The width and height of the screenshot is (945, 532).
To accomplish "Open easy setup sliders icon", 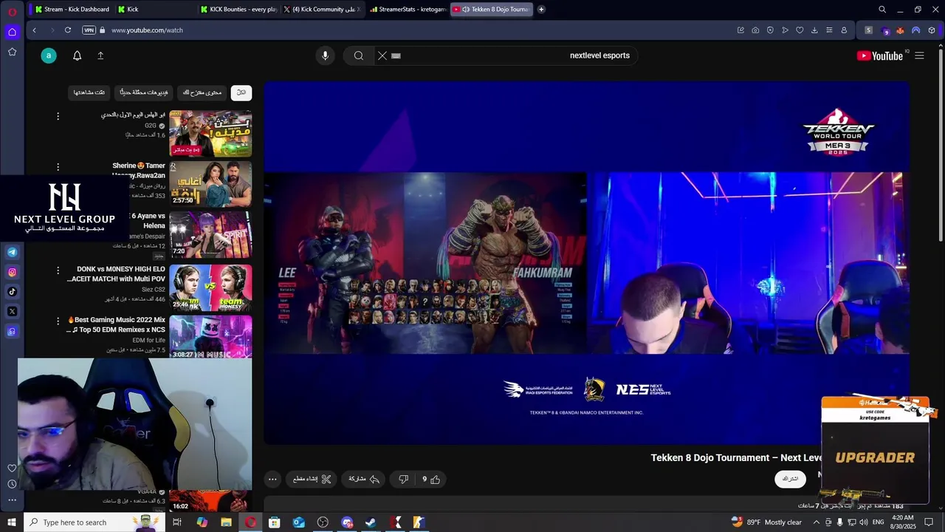I will [x=829, y=30].
